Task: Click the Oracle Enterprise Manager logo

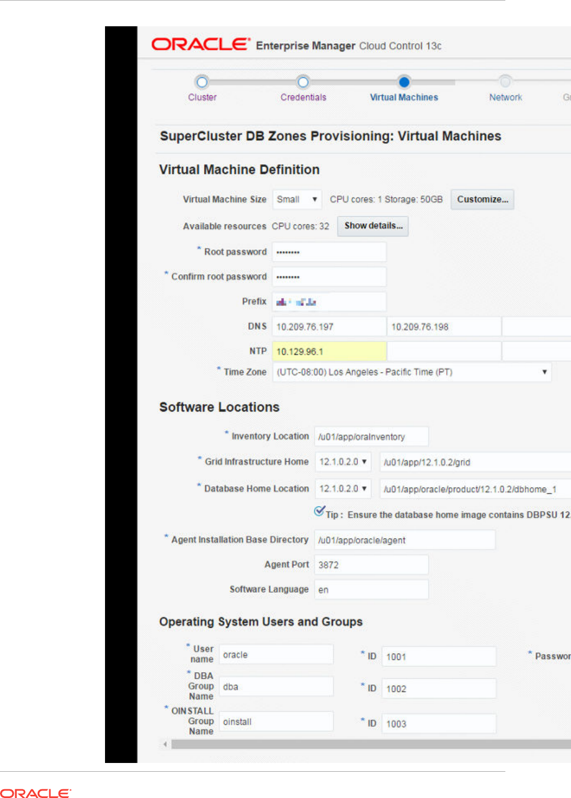Action: click(201, 44)
